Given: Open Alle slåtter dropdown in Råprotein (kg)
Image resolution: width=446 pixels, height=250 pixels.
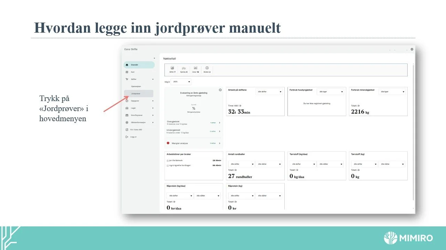Looking at the screenshot, I should pyautogui.click(x=269, y=196).
